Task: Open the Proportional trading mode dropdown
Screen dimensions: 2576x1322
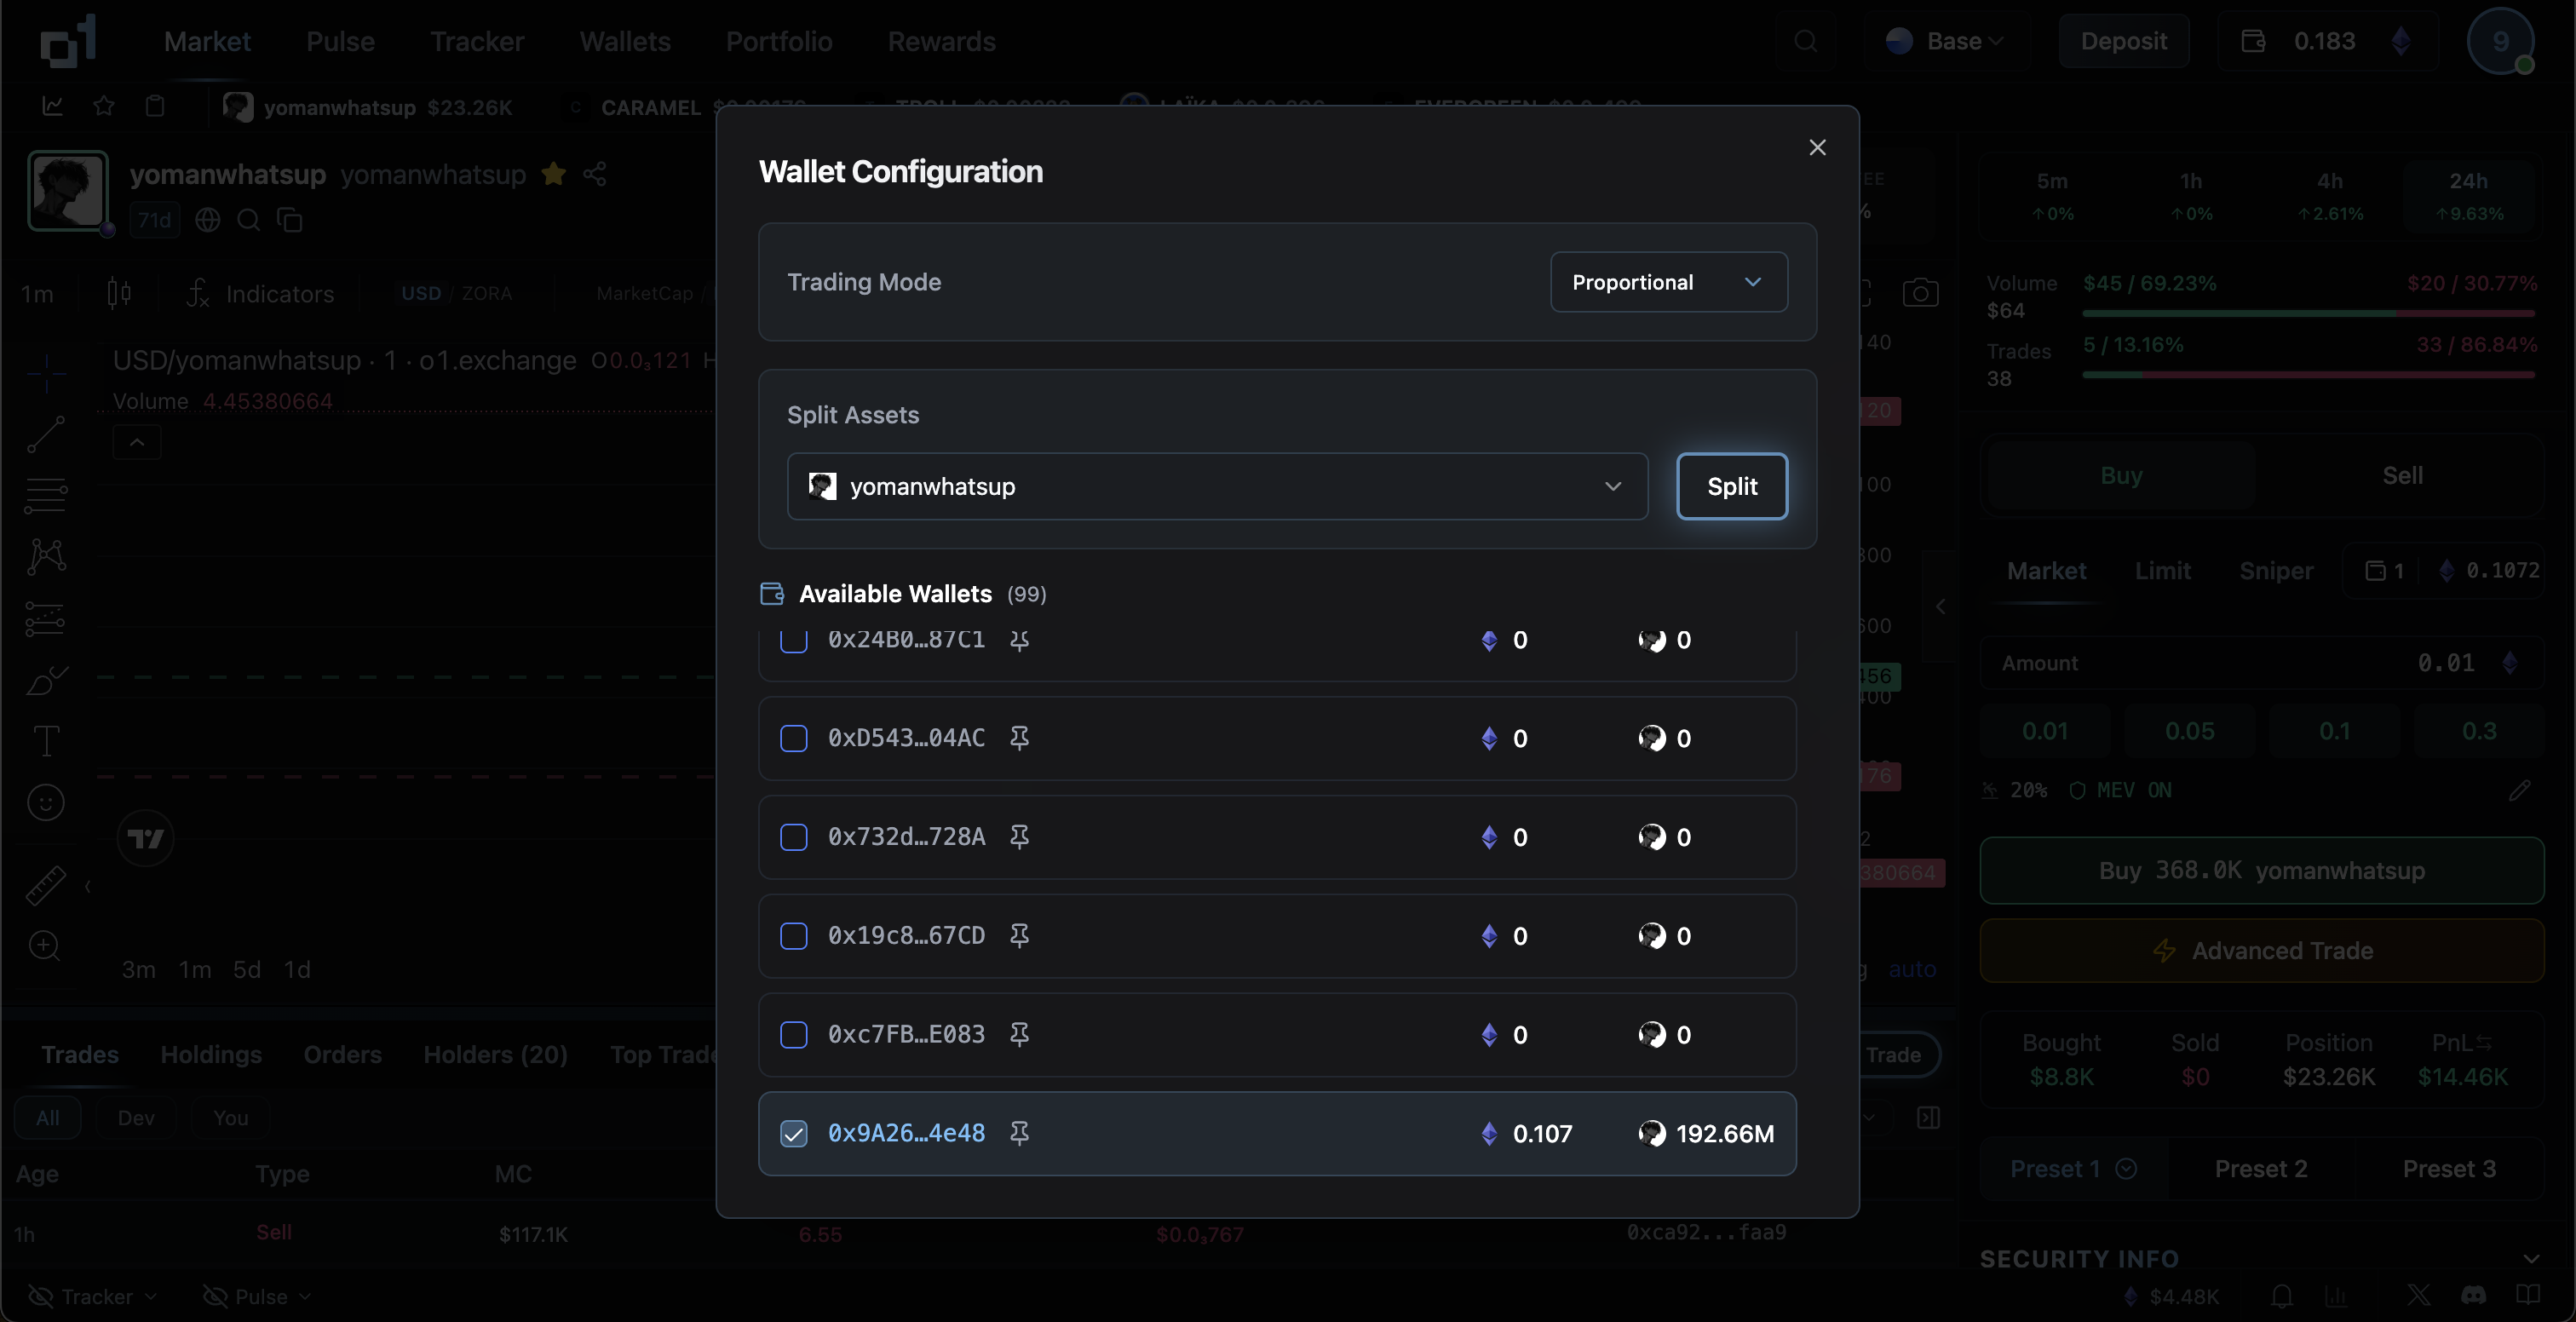Action: coord(1668,282)
